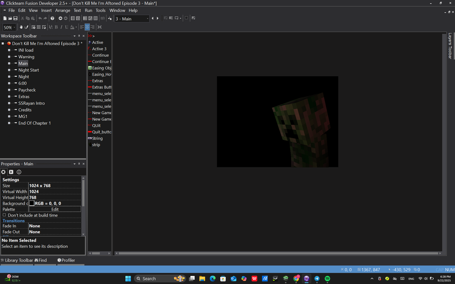Open the Window menu
Screen dimensions: 455x284
point(117,11)
